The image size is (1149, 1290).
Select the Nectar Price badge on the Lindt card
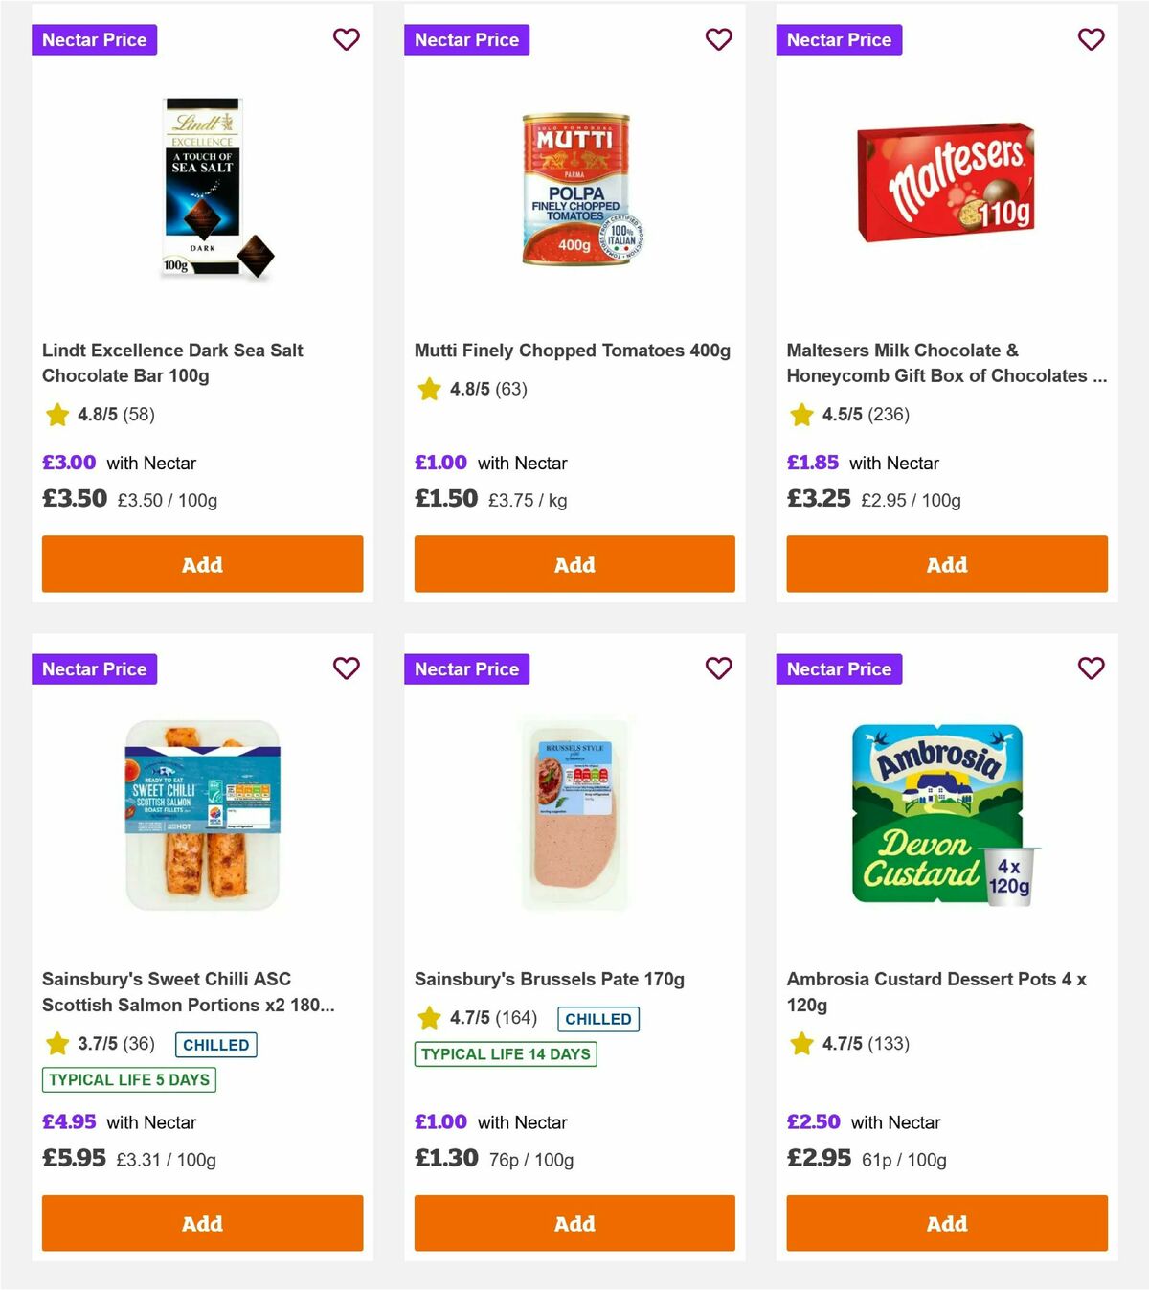(94, 39)
